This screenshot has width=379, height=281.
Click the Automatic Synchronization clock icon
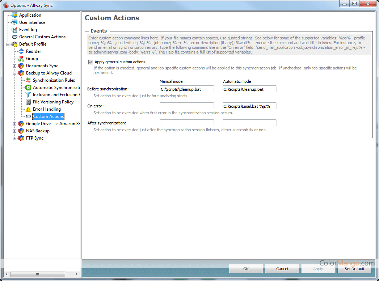pyautogui.click(x=28, y=88)
